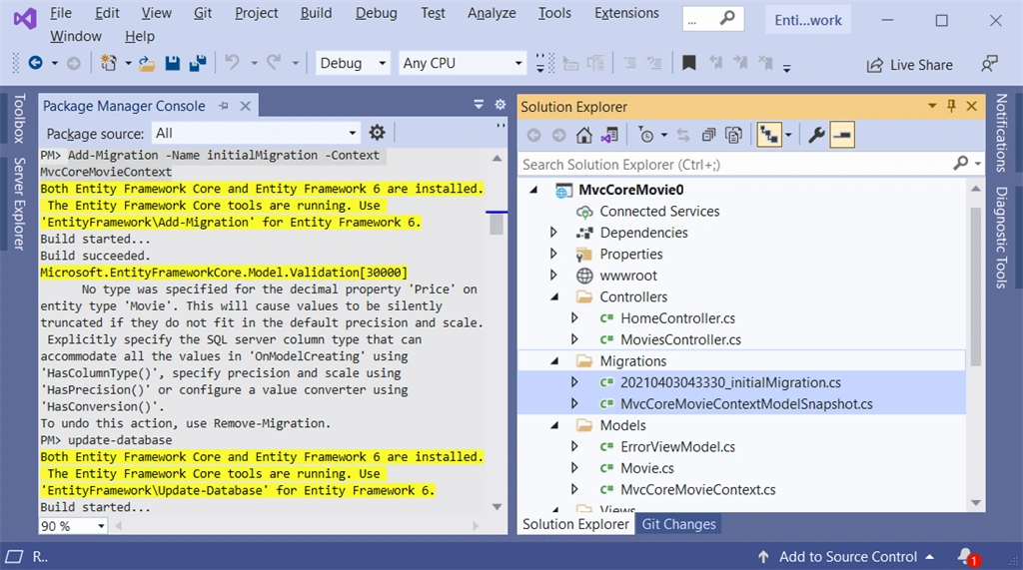The width and height of the screenshot is (1023, 570).
Task: Click Live Share button
Action: (909, 65)
